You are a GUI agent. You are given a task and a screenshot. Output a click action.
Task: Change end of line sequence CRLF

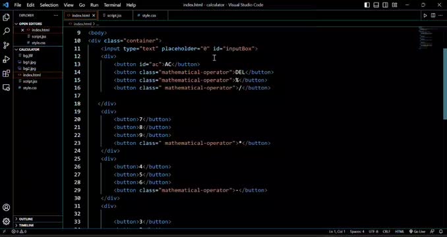point(386,232)
